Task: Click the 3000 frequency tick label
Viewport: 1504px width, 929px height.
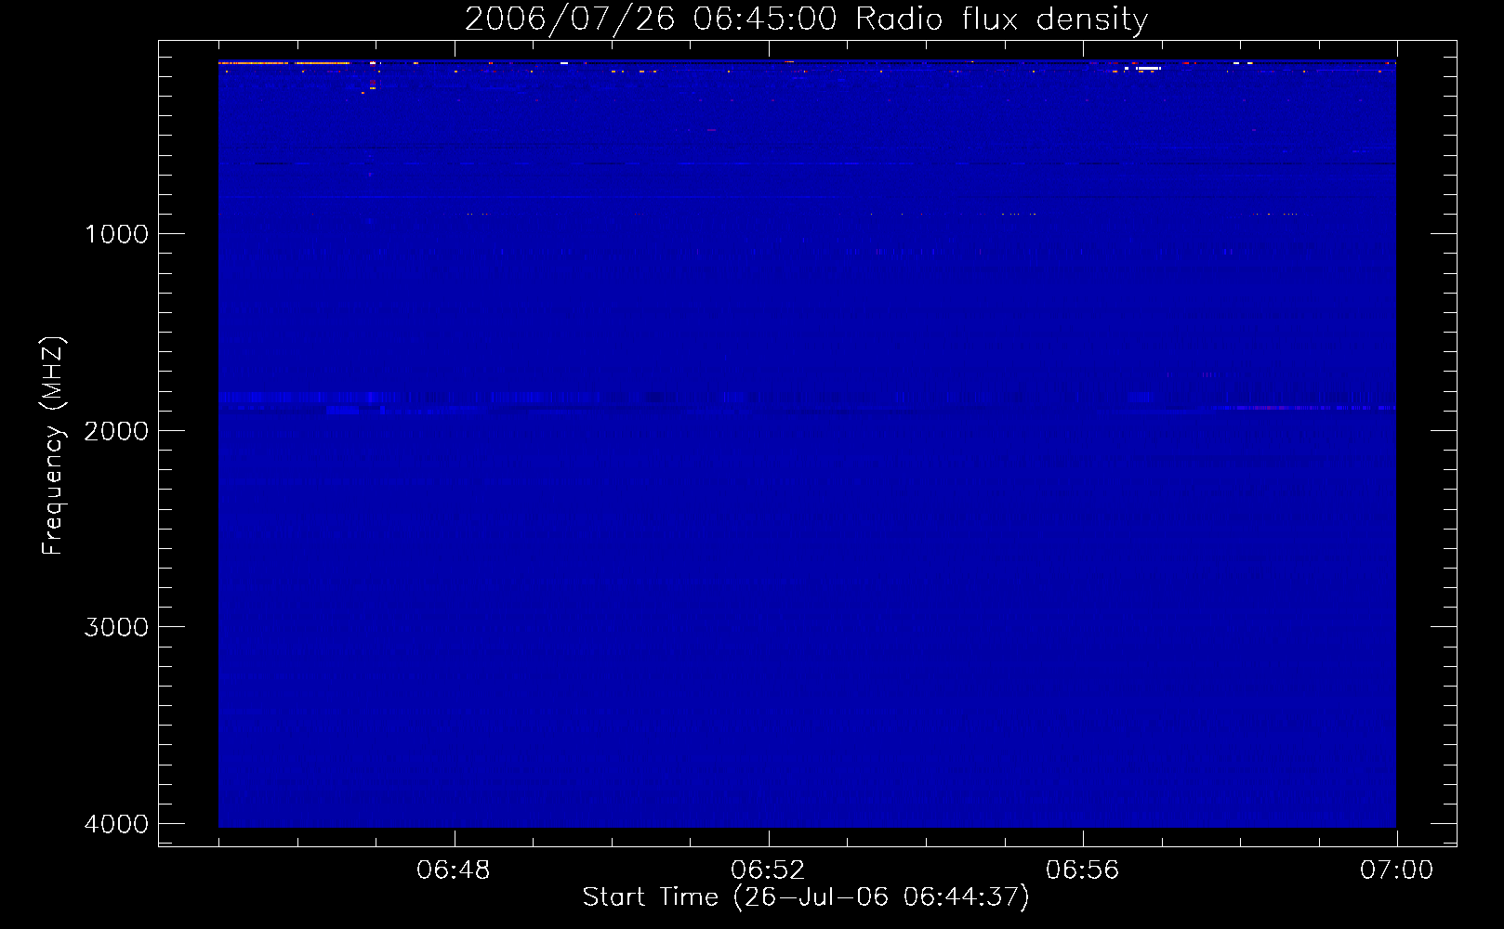Action: tap(116, 627)
